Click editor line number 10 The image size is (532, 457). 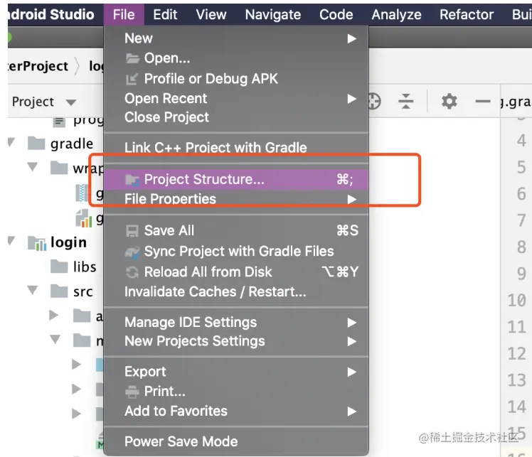tap(516, 301)
